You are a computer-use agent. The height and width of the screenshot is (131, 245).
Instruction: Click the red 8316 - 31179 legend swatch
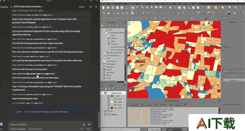[112, 108]
